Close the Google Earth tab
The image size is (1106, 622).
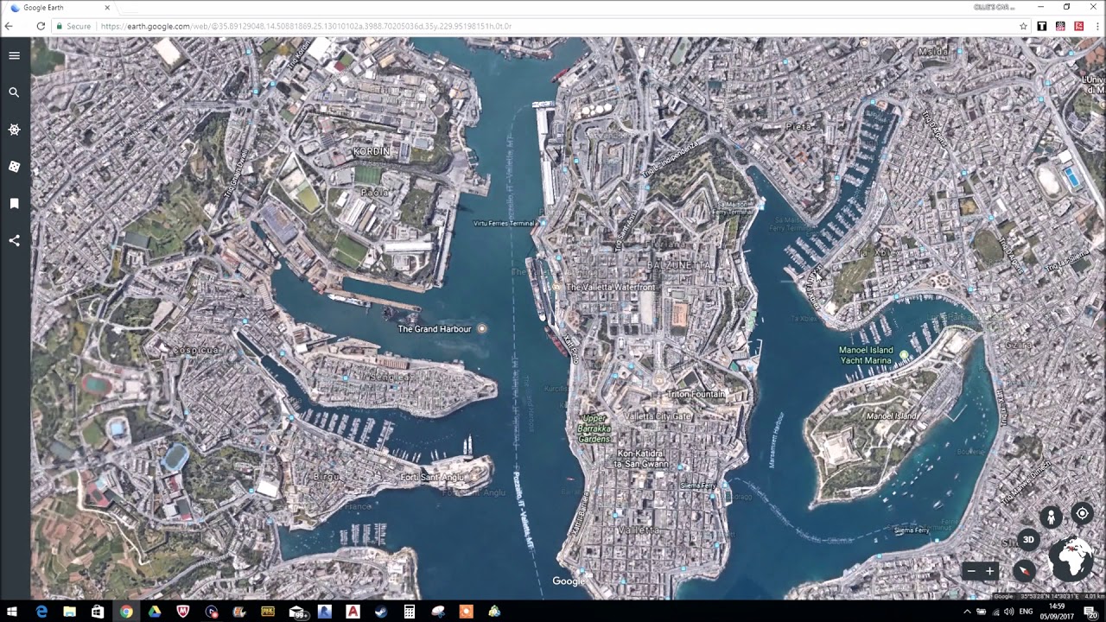(107, 8)
